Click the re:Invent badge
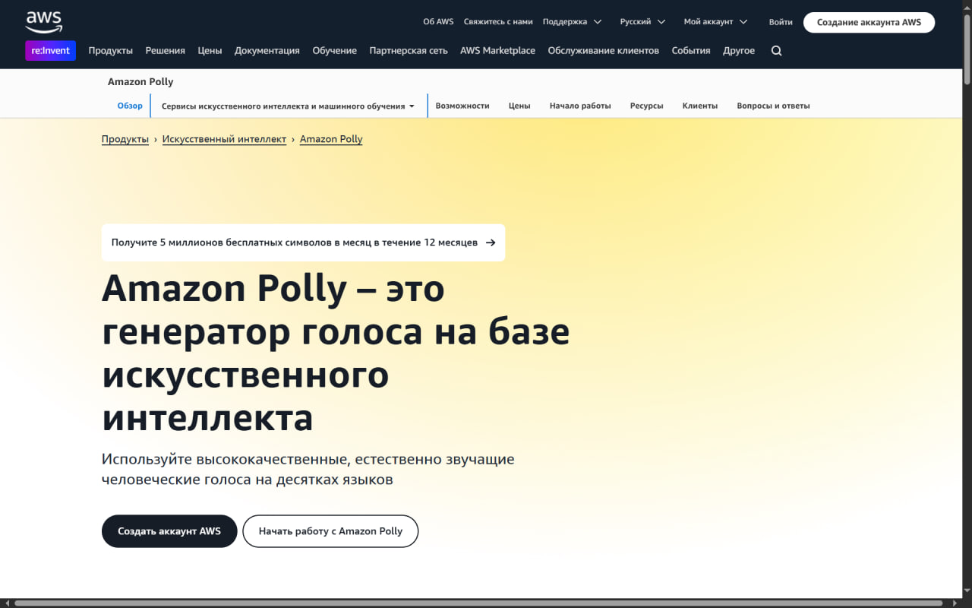This screenshot has height=608, width=972. (50, 51)
